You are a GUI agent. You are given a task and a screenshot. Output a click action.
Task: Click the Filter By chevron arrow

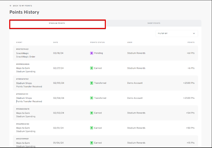[x=194, y=33]
